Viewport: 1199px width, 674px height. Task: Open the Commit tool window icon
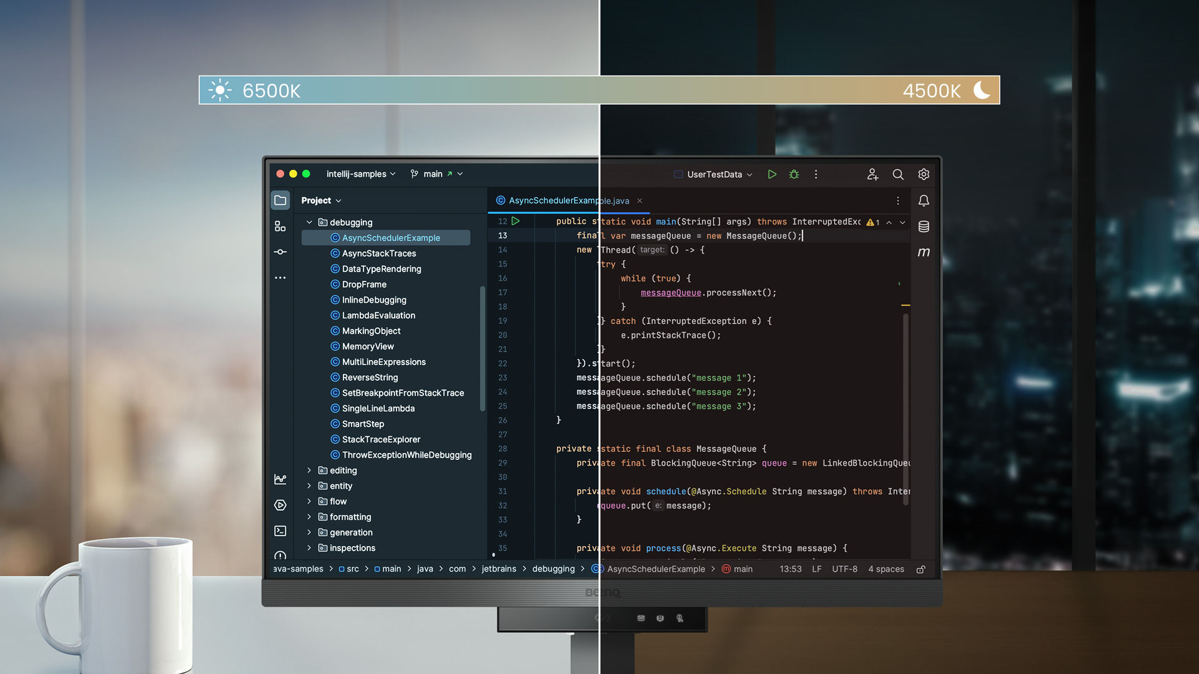click(280, 252)
